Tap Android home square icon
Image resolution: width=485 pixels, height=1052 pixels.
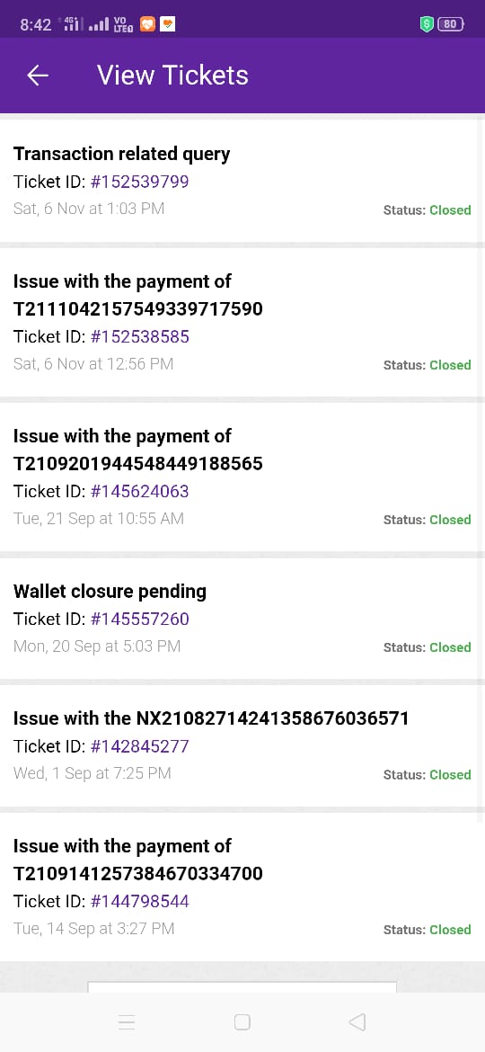[242, 1021]
